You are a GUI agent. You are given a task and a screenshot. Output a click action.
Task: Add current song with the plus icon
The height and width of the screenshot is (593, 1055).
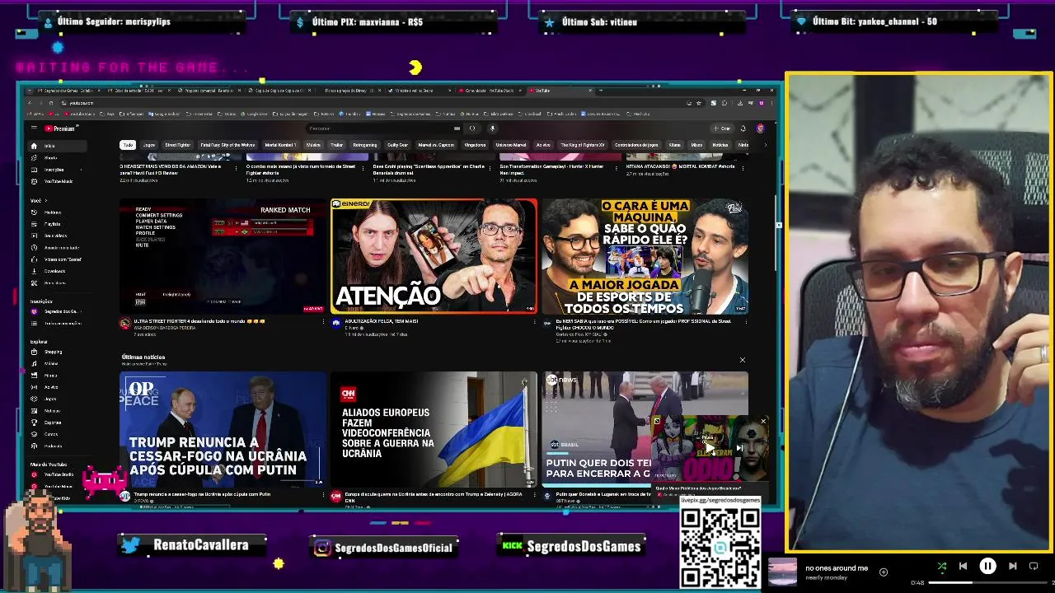884,572
